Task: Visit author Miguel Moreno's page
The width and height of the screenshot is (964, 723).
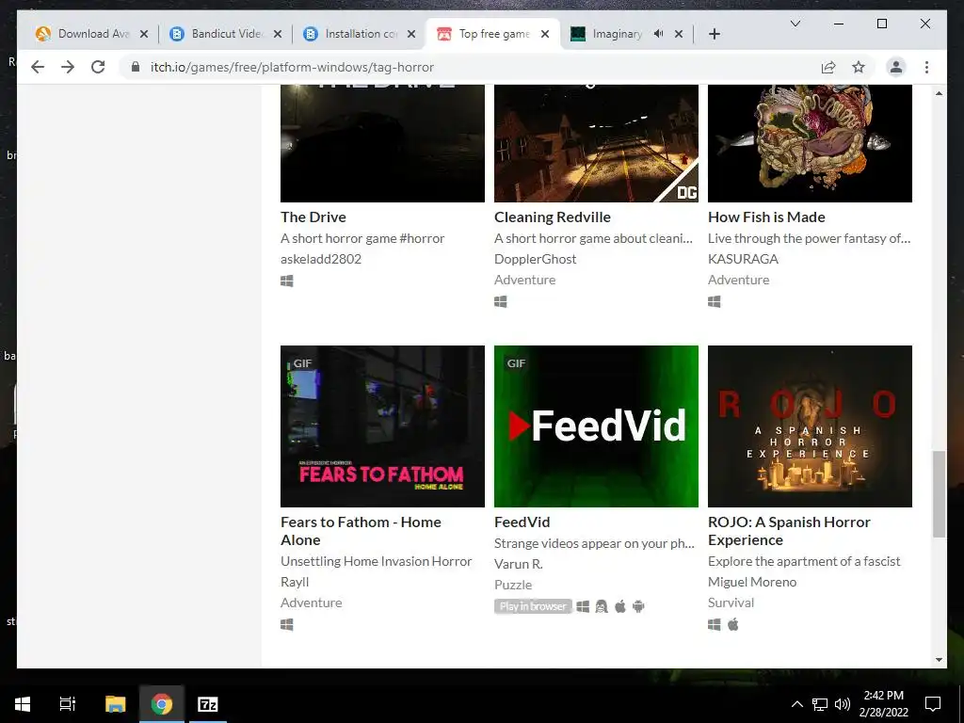Action: tap(752, 582)
